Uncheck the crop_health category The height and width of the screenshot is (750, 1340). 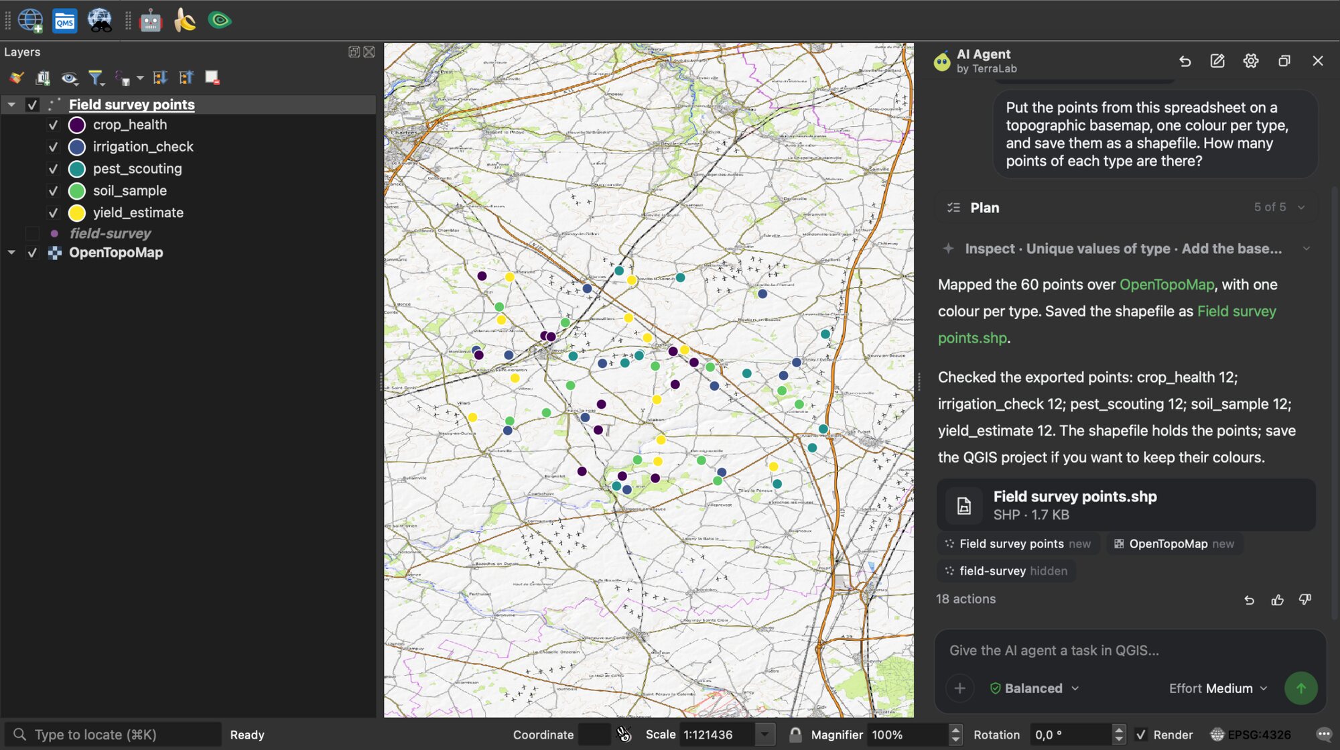click(x=53, y=125)
